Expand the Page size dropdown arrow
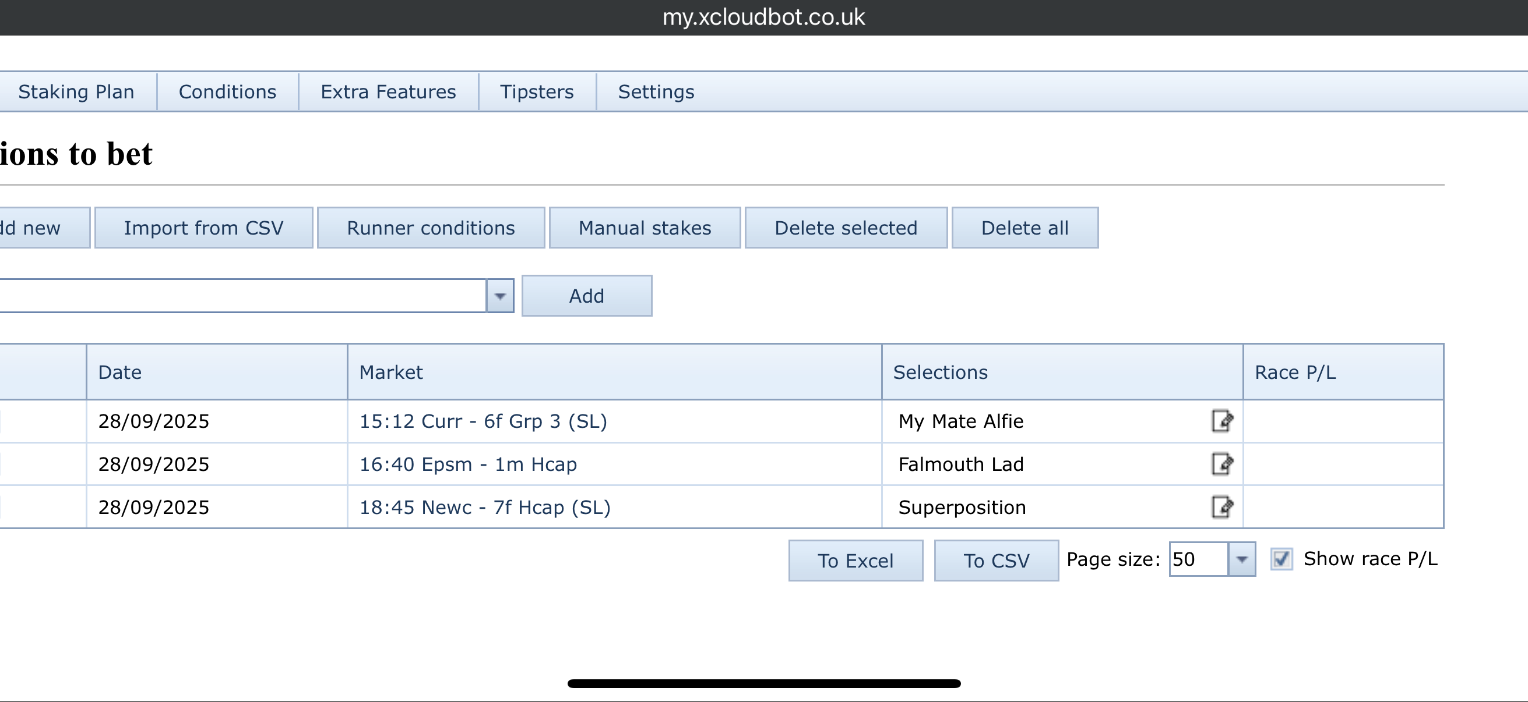1528x702 pixels. pyautogui.click(x=1241, y=559)
